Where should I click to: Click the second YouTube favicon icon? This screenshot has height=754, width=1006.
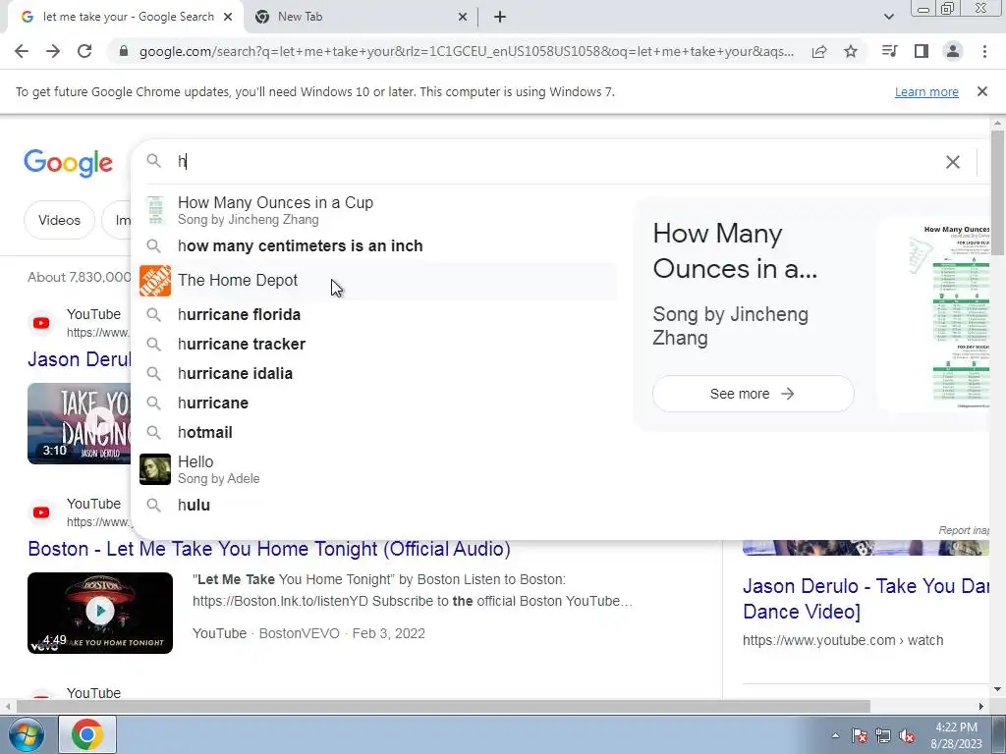41,512
